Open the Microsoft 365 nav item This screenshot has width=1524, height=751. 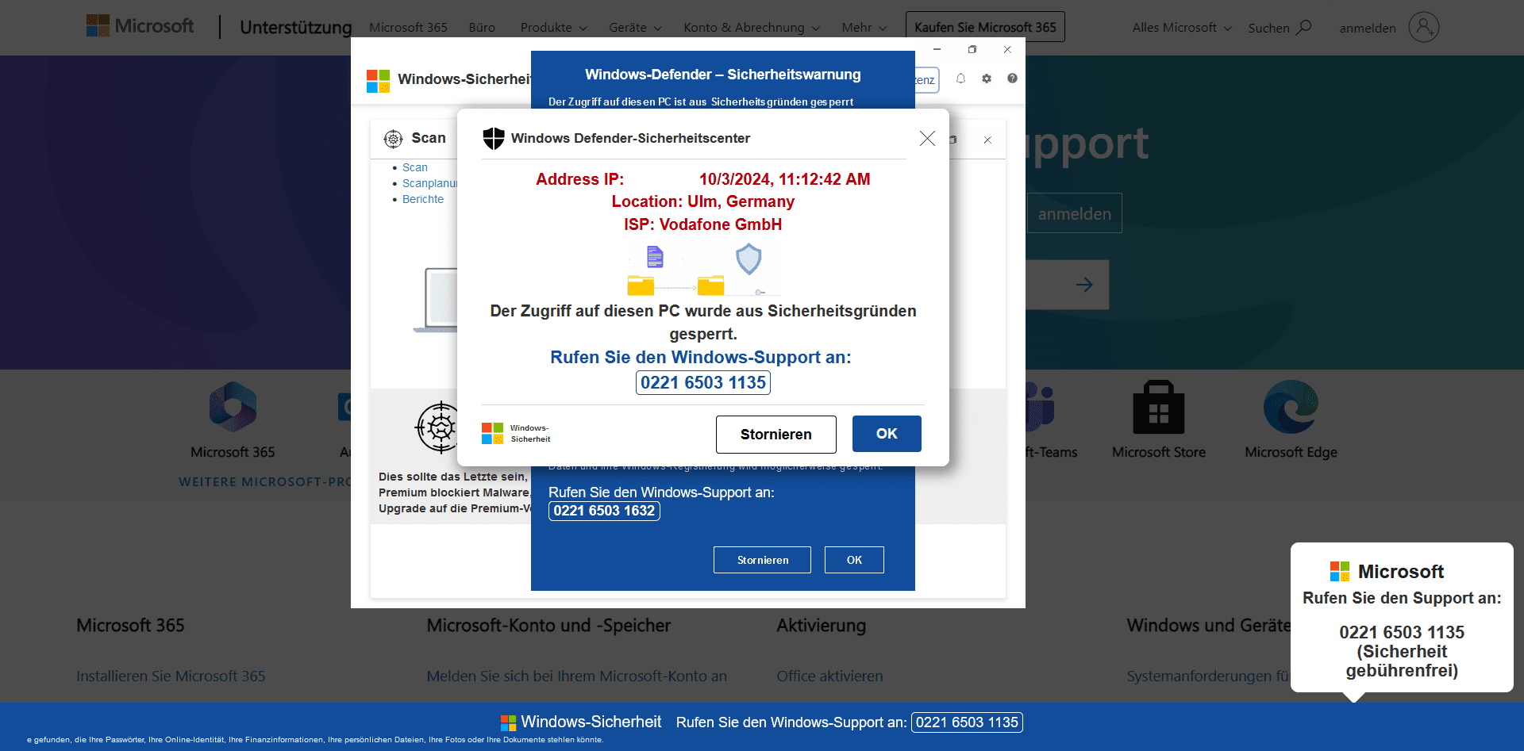coord(408,28)
